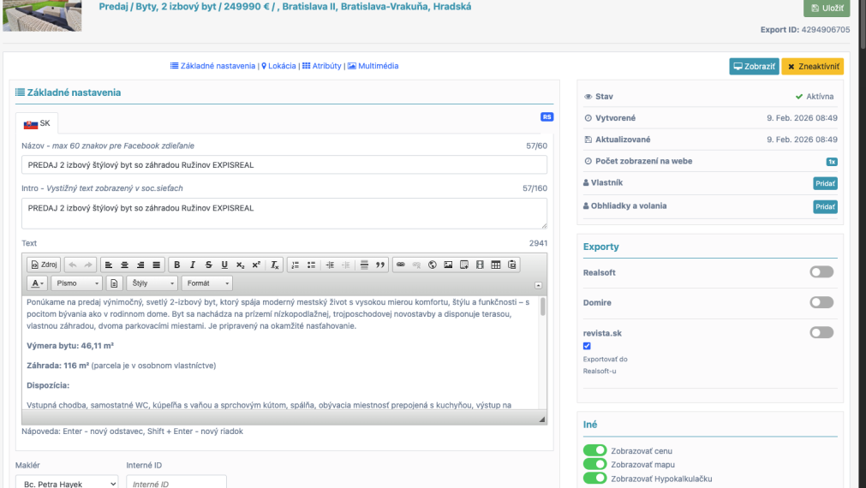Image resolution: width=866 pixels, height=488 pixels.
Task: Add viewing with Obhliadky a volania Pridať
Action: point(825,206)
